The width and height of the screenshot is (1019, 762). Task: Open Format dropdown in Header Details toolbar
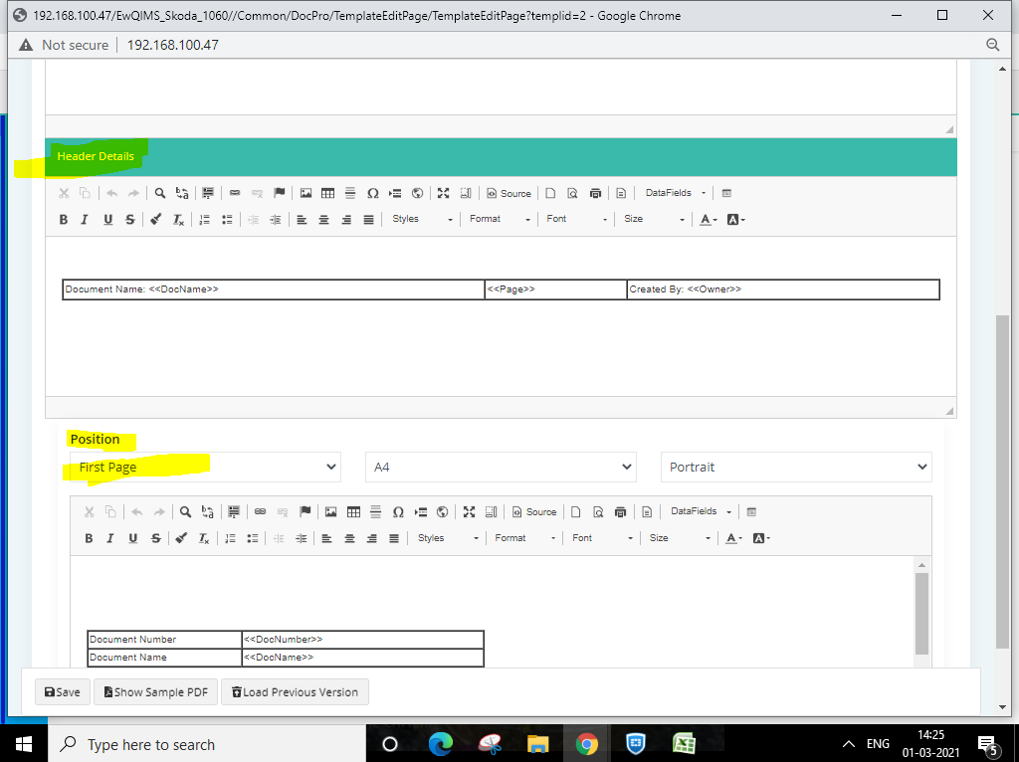point(500,219)
